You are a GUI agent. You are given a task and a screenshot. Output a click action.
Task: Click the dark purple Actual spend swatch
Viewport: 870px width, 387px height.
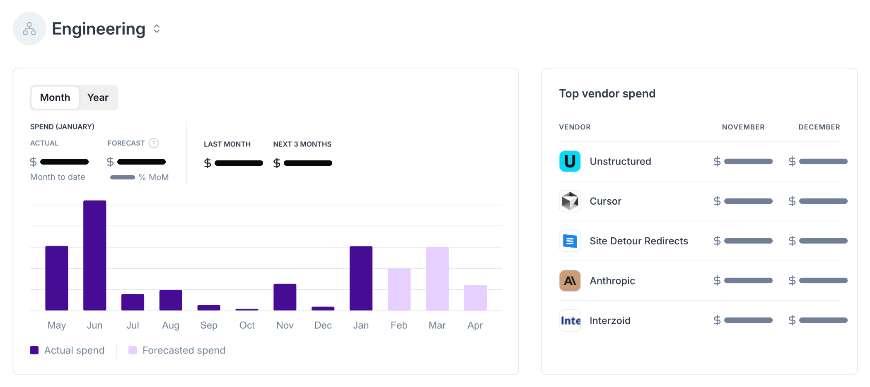(34, 350)
